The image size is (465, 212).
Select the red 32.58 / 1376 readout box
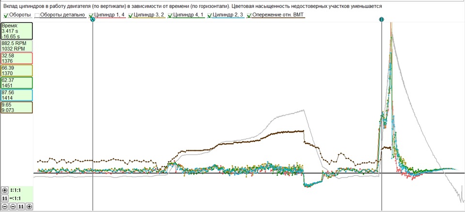tap(16, 58)
